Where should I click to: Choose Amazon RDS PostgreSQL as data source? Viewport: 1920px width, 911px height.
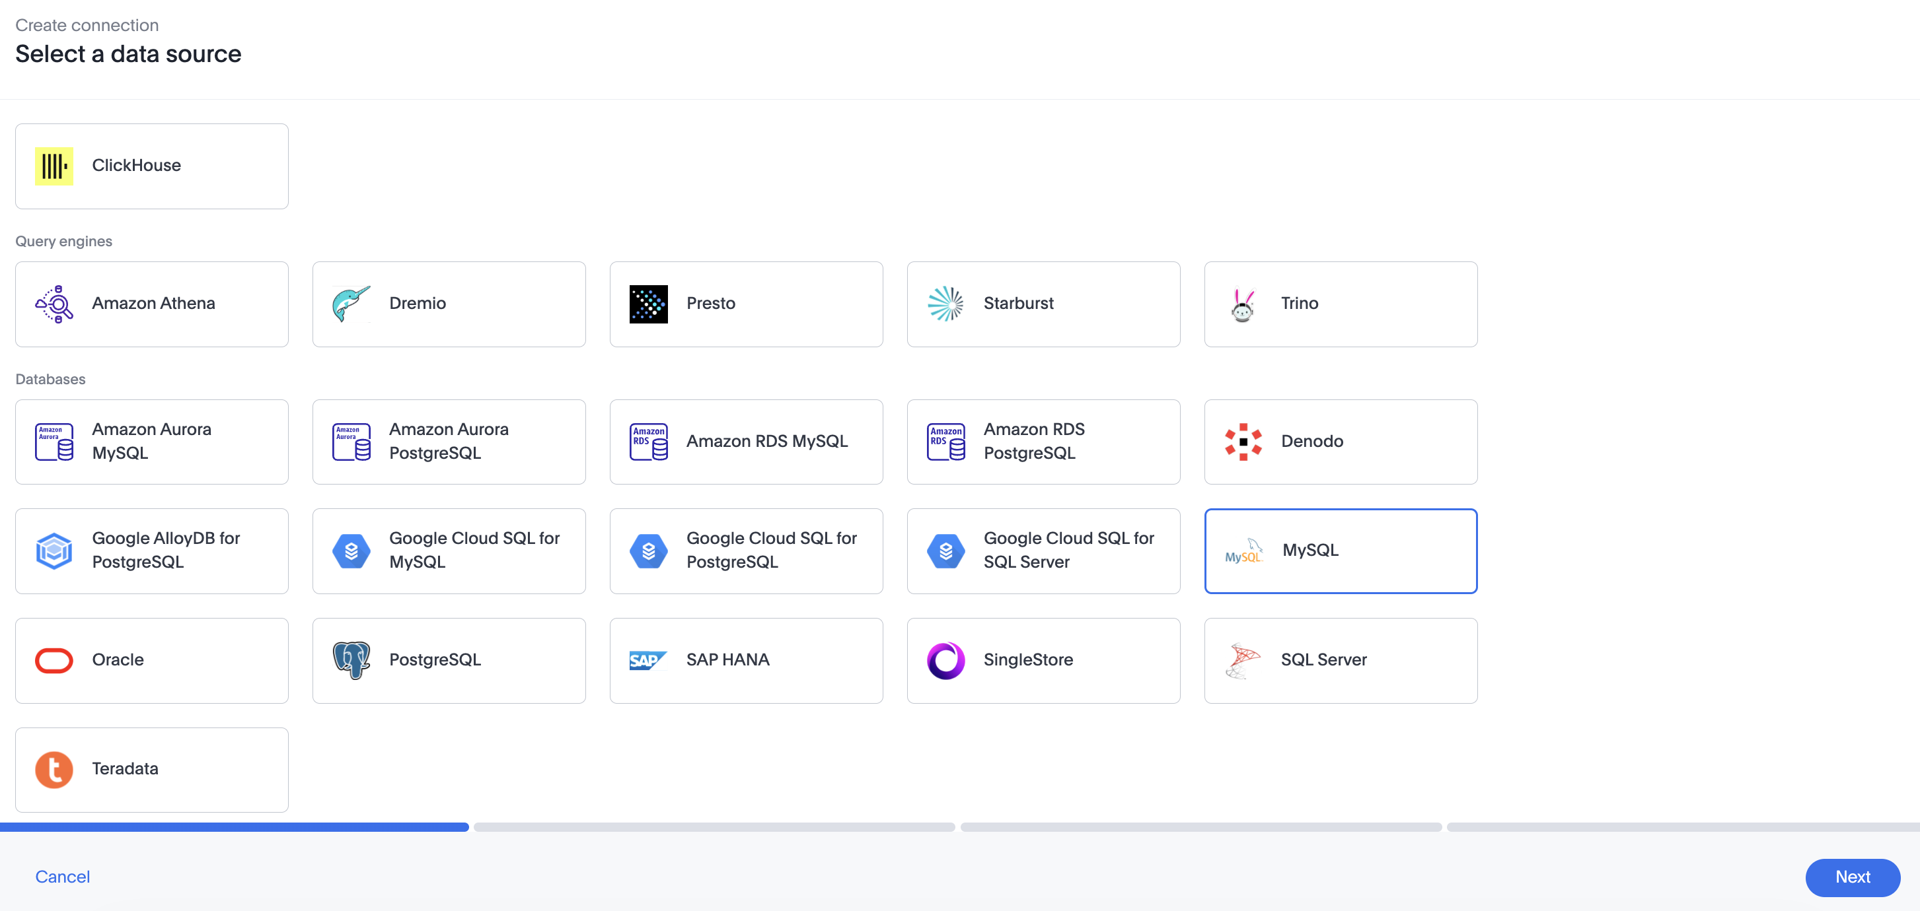coord(1043,441)
